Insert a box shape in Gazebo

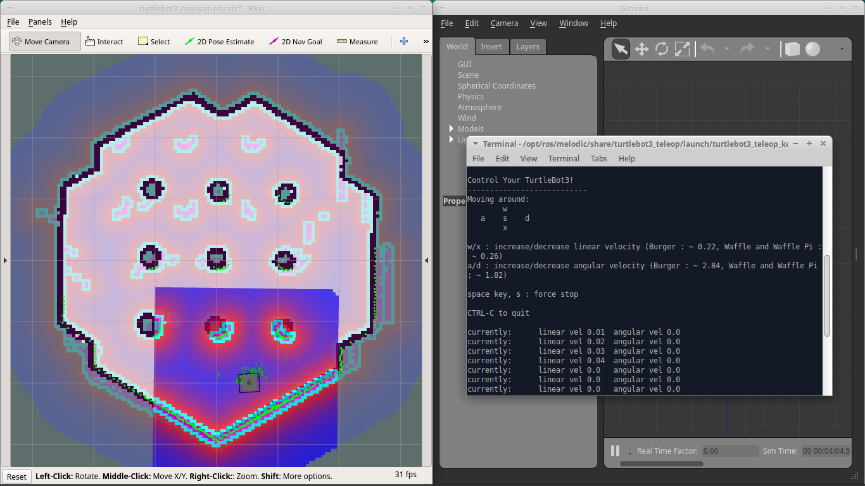pyautogui.click(x=792, y=49)
